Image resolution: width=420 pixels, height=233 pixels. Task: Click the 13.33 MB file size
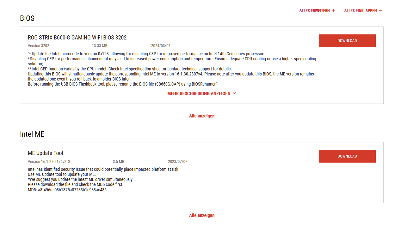coord(100,46)
